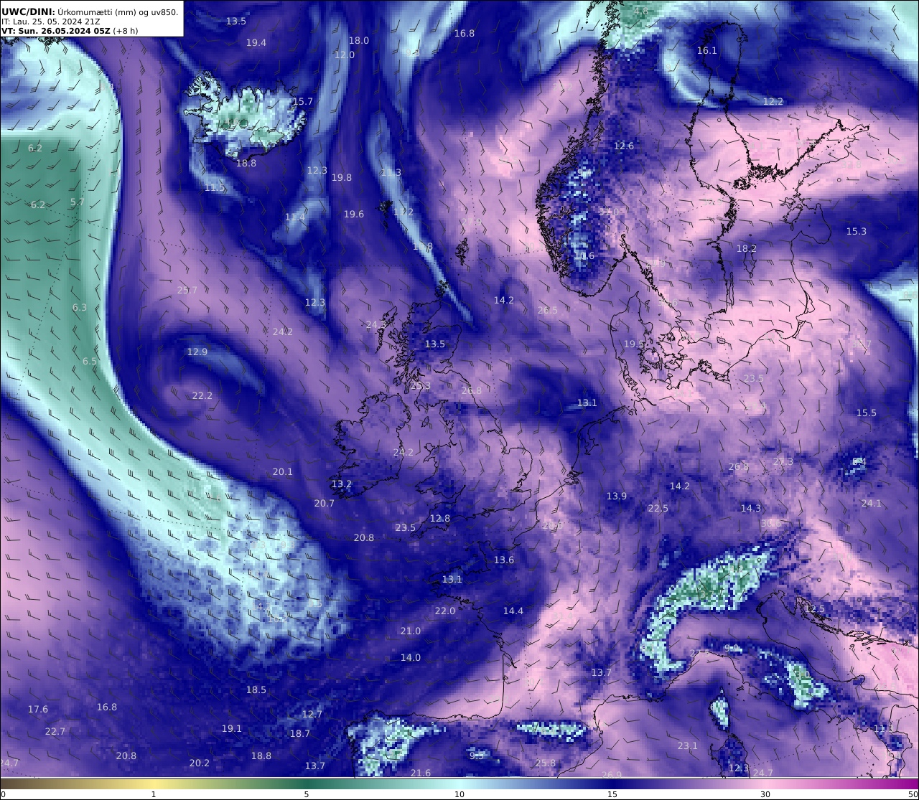This screenshot has height=800, width=919.
Task: Select the 18.0 value label
Action: tap(359, 41)
